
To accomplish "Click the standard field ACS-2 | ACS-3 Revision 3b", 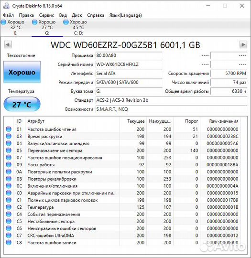I will (x=172, y=100).
